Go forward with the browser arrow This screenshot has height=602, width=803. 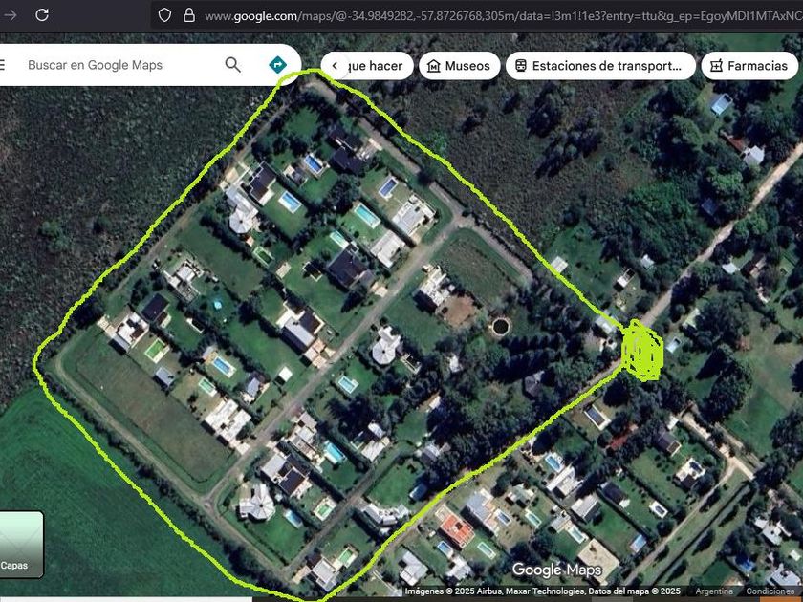pyautogui.click(x=10, y=15)
